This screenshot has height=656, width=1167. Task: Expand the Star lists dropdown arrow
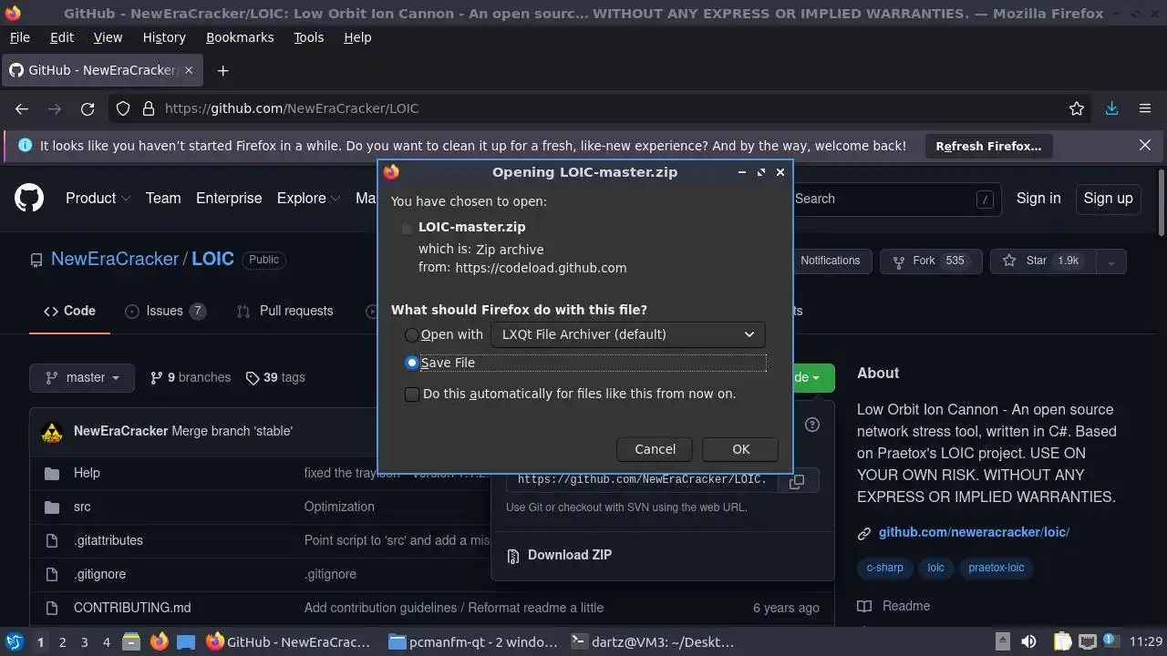(1110, 261)
